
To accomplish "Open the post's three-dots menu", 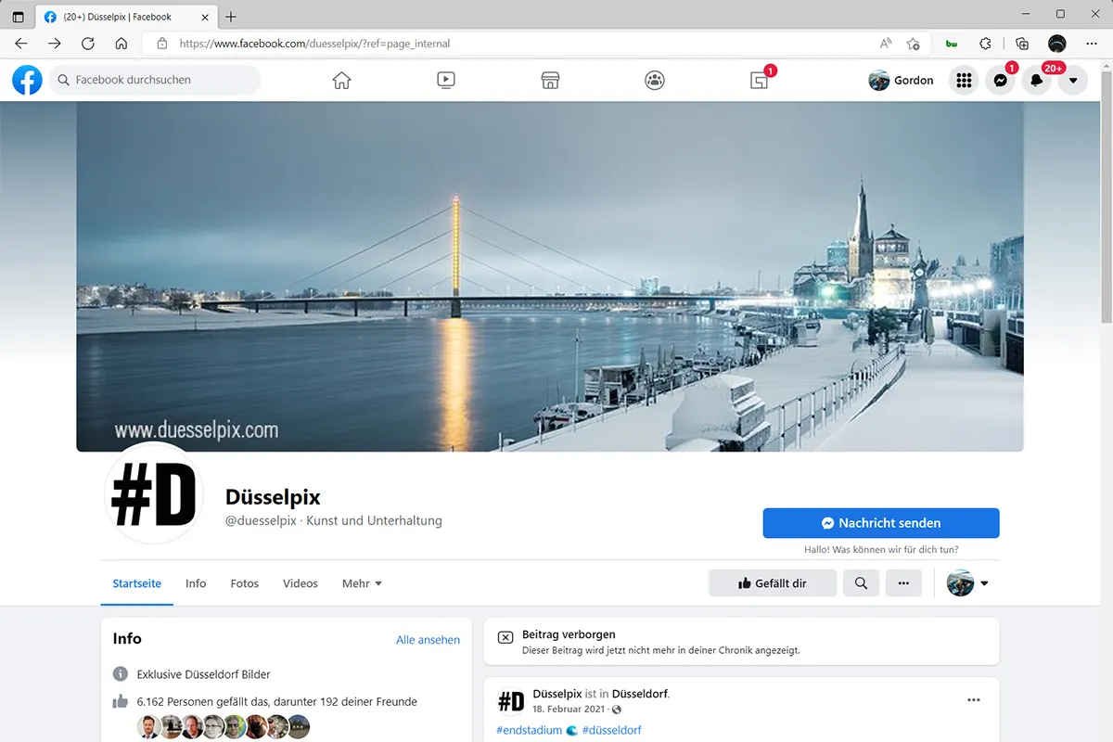I will (x=973, y=700).
